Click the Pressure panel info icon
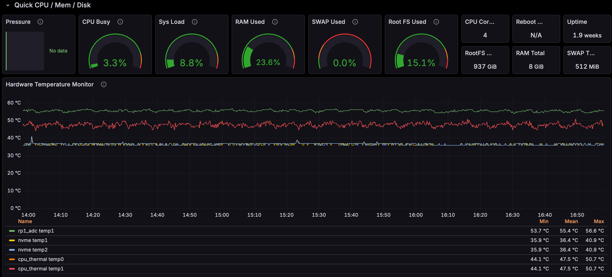 point(40,22)
